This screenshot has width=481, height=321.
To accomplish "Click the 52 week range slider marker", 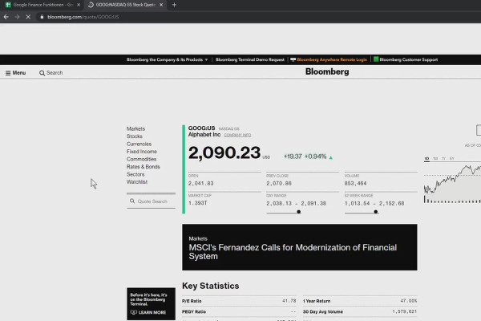I will (x=375, y=212).
